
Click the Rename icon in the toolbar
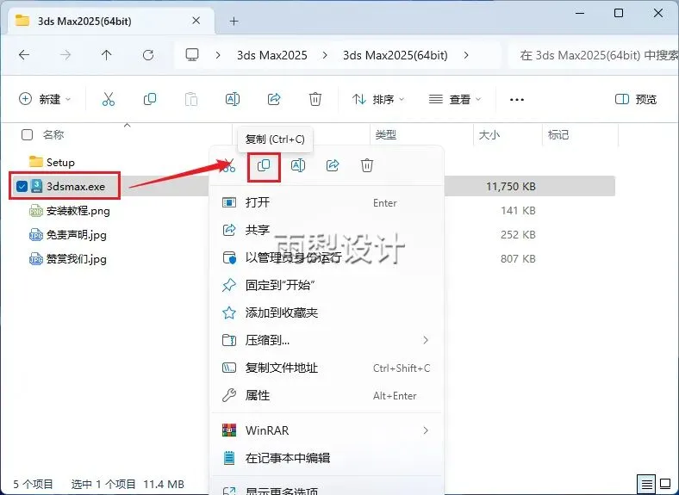[233, 99]
